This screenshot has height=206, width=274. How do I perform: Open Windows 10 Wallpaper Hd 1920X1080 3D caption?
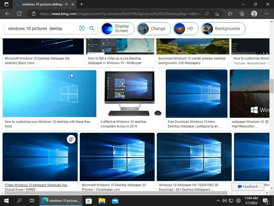[x=189, y=187]
